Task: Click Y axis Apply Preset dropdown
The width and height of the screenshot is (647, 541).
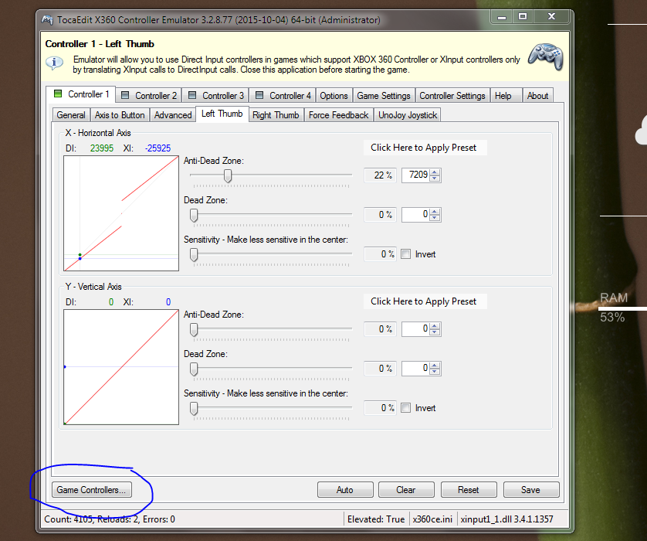Action: pos(425,301)
